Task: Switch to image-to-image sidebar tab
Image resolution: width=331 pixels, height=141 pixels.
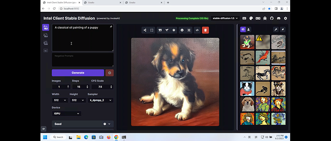Action: pyautogui.click(x=46, y=35)
